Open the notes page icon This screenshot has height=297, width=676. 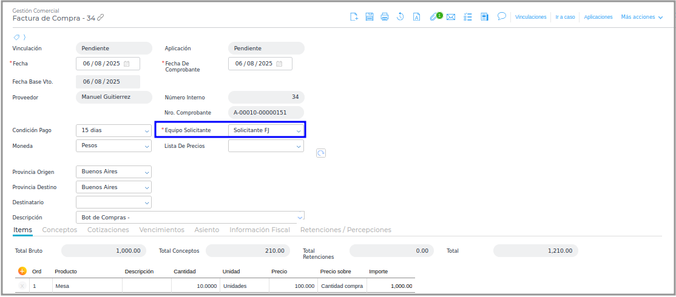coord(485,17)
